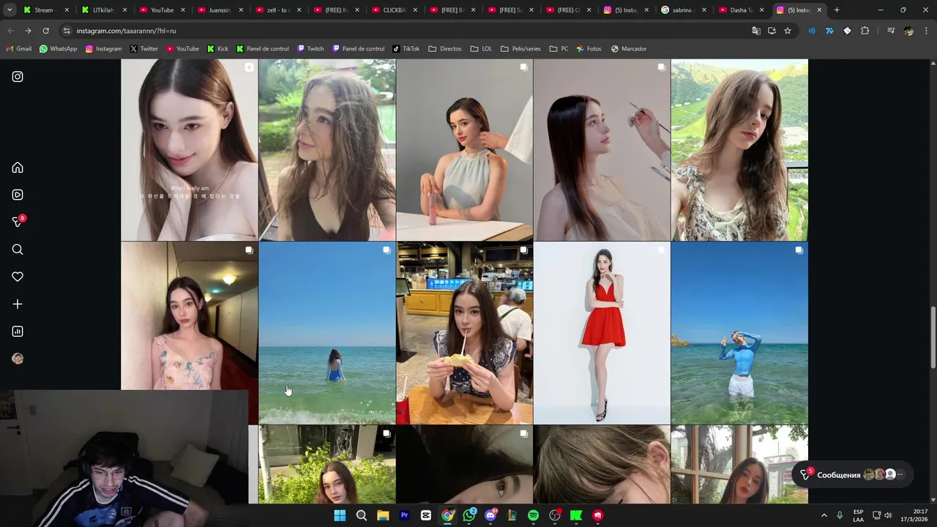Open the Marcador bookmark
The image size is (937, 527).
629,49
